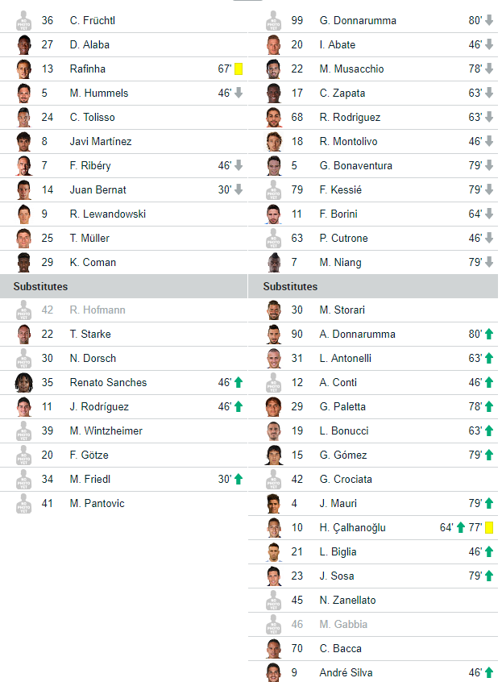The width and height of the screenshot is (502, 682).
Task: Click André Silva's green sub-in arrow
Action: pyautogui.click(x=489, y=672)
